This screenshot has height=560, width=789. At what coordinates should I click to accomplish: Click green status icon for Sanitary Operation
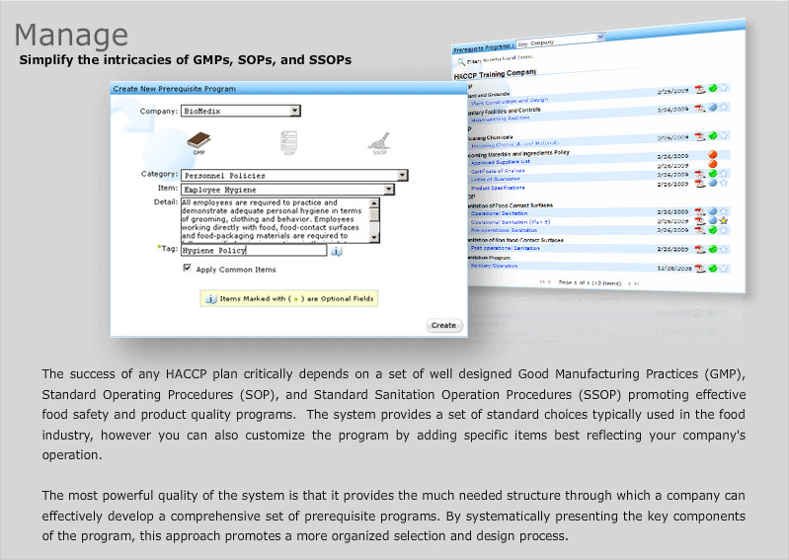tap(713, 269)
